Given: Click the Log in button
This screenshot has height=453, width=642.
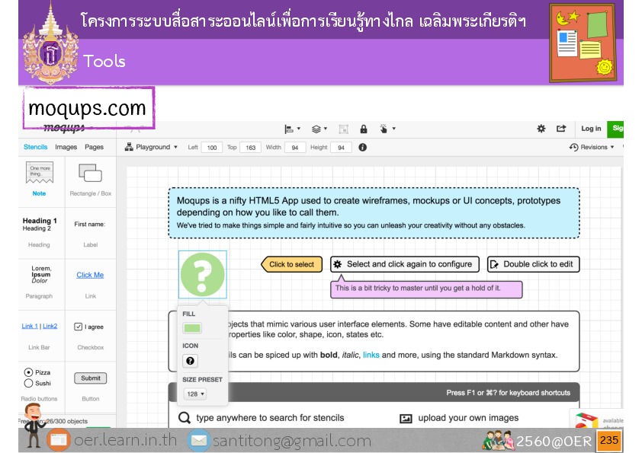Looking at the screenshot, I should click(591, 129).
